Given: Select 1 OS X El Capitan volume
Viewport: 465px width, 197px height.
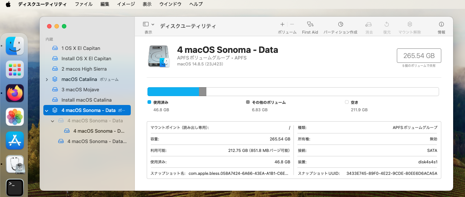Looking at the screenshot, I should point(80,48).
